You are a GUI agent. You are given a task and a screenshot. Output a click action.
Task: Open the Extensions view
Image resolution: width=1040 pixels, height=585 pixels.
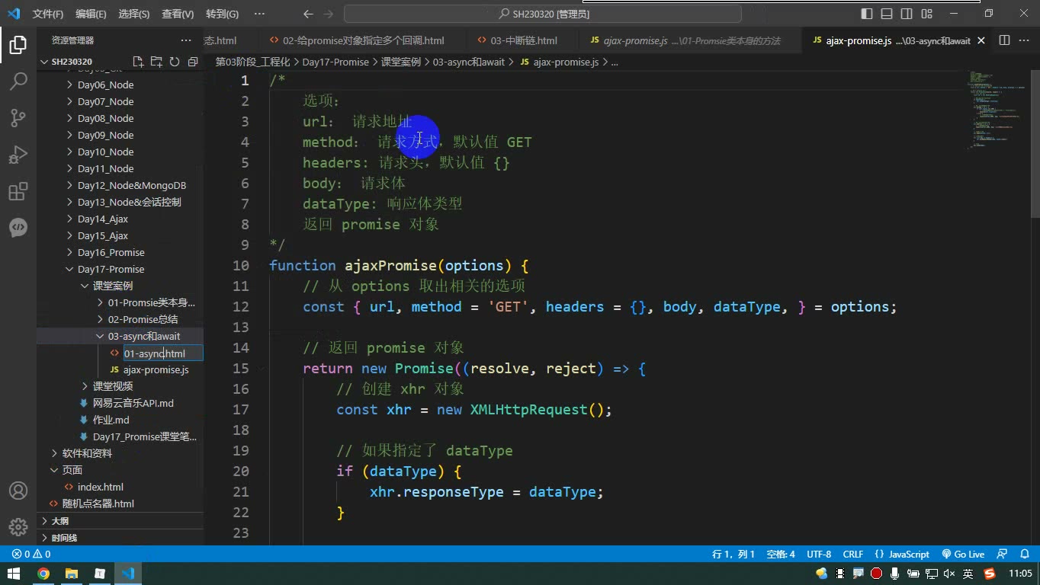[18, 191]
